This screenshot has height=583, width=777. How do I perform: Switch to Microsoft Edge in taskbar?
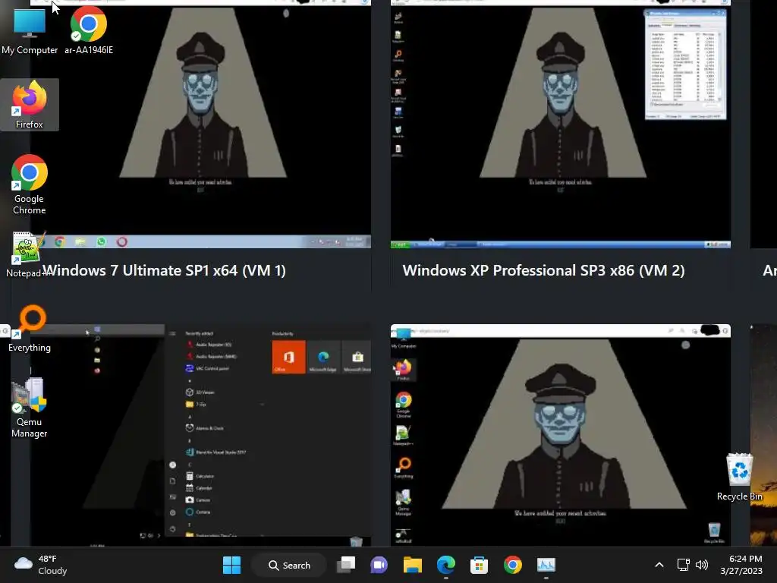[446, 565]
